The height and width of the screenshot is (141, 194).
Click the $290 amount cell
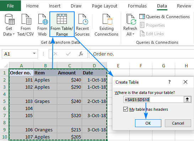(70, 87)
